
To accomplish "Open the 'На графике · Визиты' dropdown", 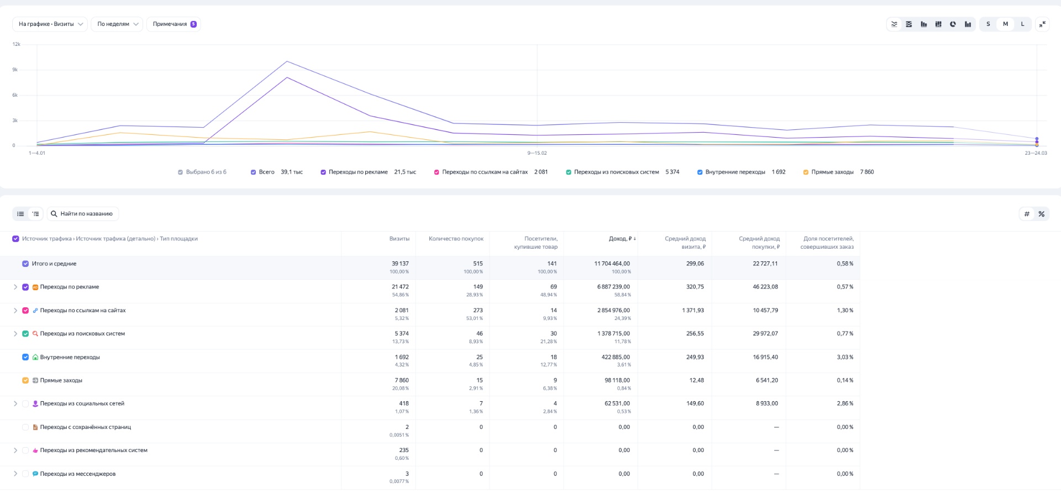I will point(50,24).
